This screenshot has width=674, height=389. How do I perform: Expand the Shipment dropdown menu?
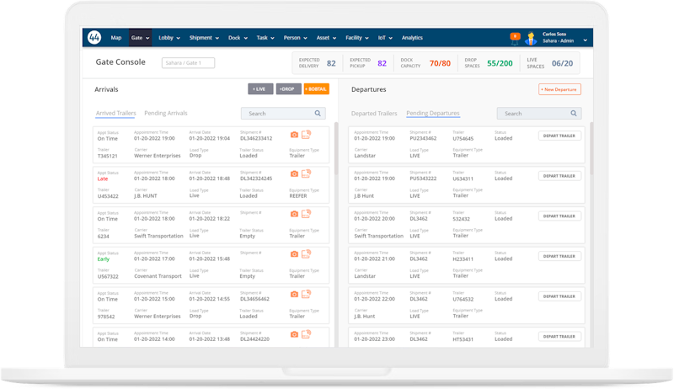[x=204, y=38]
